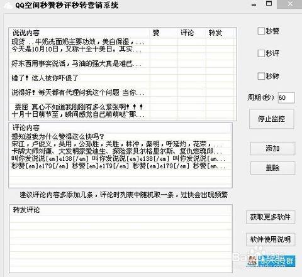Maximize the QQ空间 marketing window
Screen dimensions: 302x277
(269, 4)
